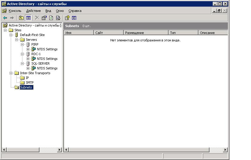Sort by the Размещение column header

coord(146,32)
